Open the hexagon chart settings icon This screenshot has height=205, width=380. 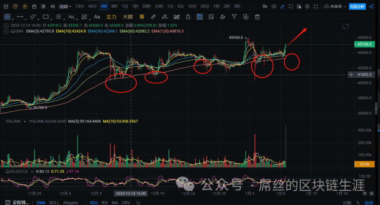[307, 7]
